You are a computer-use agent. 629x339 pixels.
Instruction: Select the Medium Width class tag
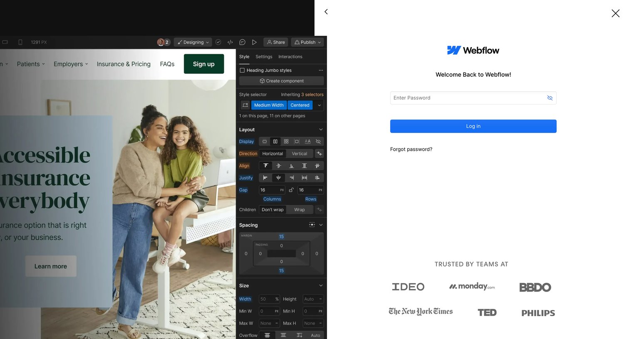click(x=269, y=105)
